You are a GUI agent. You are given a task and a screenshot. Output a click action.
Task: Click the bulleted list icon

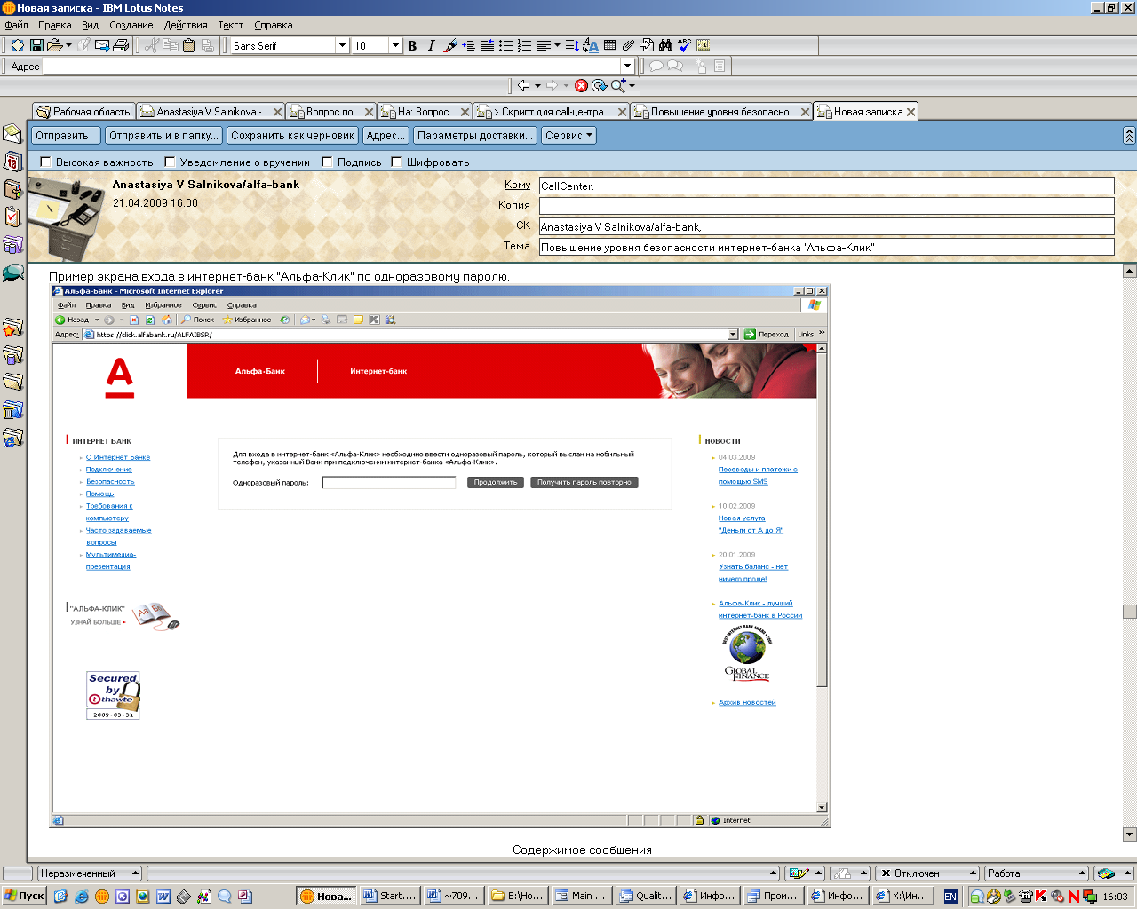[506, 45]
